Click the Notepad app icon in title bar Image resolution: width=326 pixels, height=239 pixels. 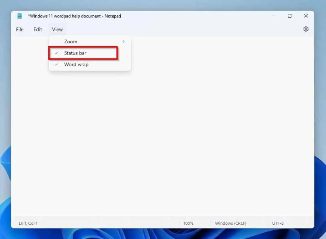pos(19,16)
